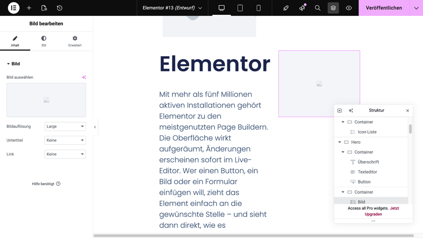Open the What's New megaphone icon

302,8
